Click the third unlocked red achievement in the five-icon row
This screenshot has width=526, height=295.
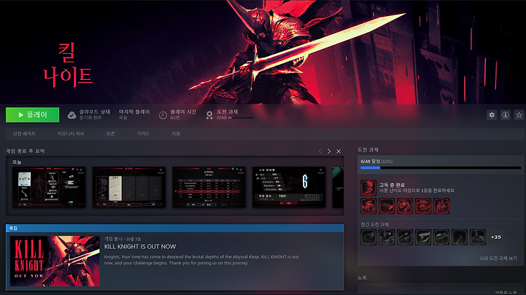click(405, 206)
